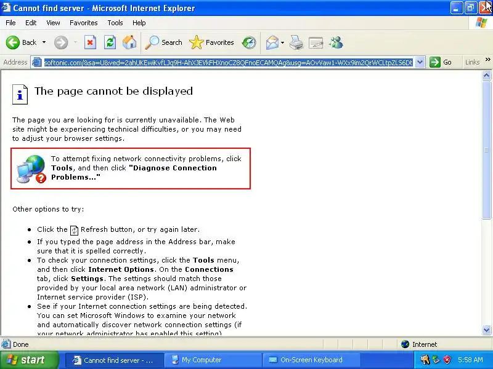Click the "The page cannot be displayed" heading
Screen dimensions: 493x369
[113, 91]
